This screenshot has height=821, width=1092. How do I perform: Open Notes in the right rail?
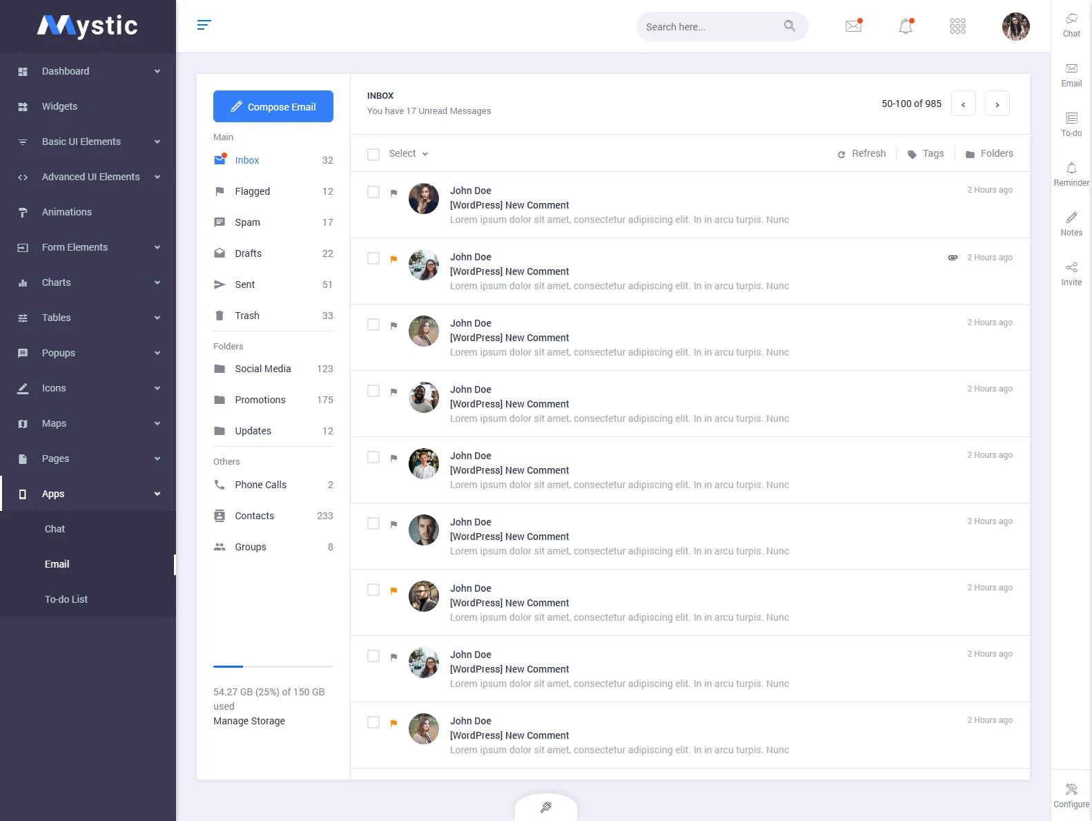(x=1071, y=224)
